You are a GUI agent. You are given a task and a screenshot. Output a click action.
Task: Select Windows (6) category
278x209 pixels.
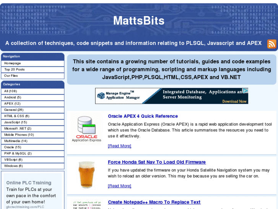click(x=33, y=166)
